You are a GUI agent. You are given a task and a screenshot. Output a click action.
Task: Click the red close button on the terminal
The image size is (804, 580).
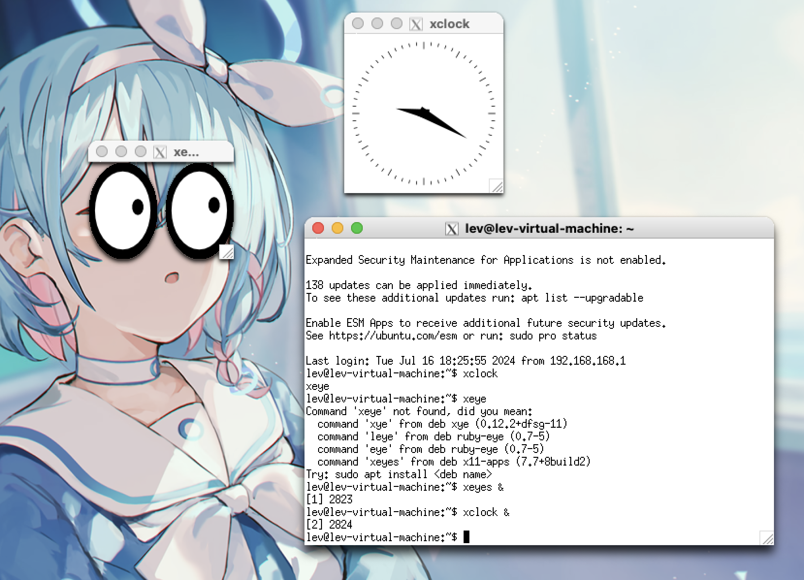pos(318,227)
